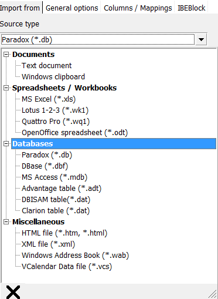Click the resize grip at bottom corner
The height and width of the screenshot is (299, 218).
click(212, 294)
